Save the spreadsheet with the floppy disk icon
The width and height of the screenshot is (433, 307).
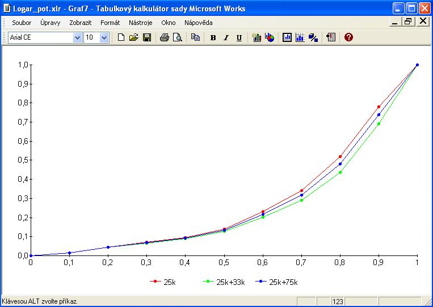coord(147,37)
